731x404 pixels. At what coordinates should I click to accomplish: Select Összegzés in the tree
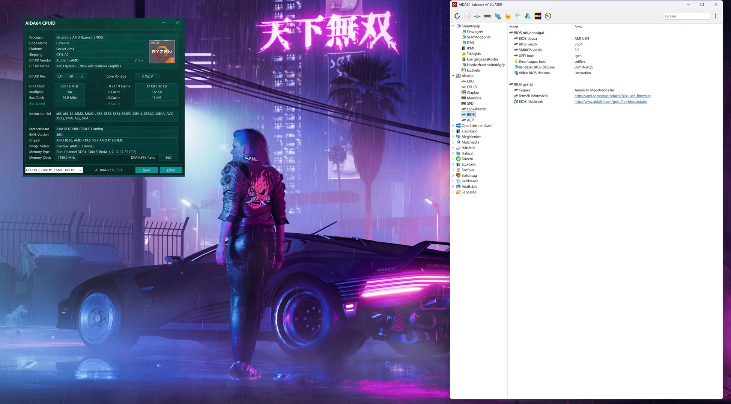tap(475, 32)
